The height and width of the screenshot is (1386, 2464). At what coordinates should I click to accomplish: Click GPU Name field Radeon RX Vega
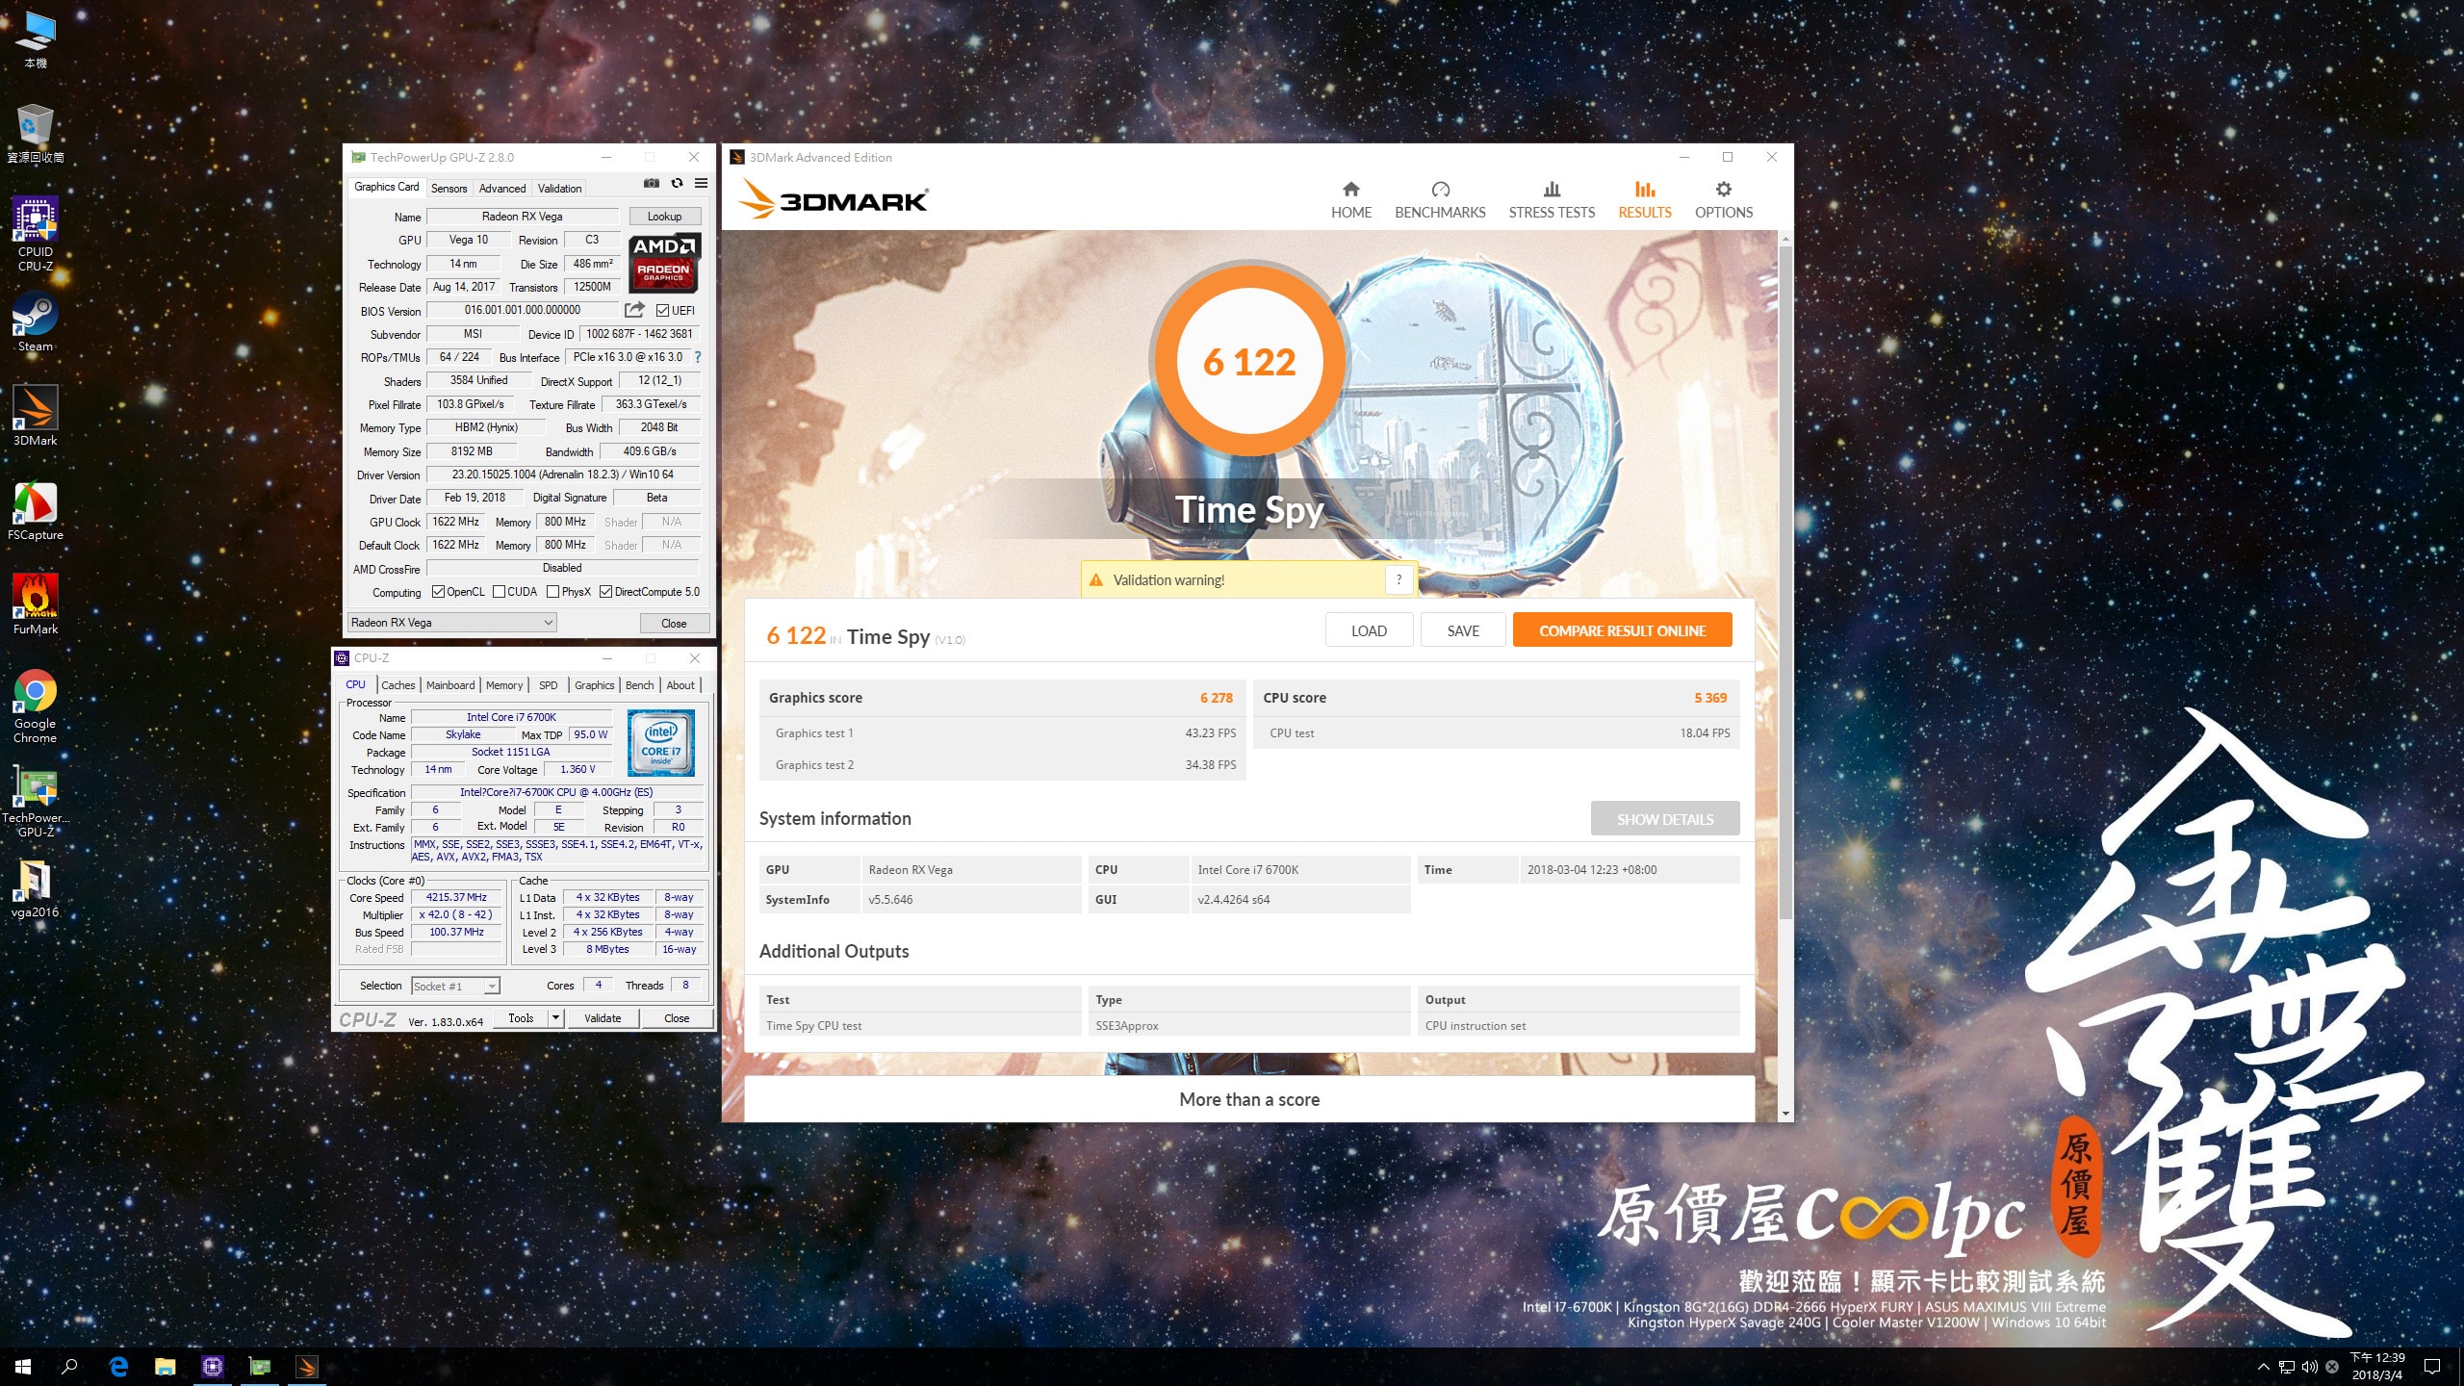(x=523, y=217)
